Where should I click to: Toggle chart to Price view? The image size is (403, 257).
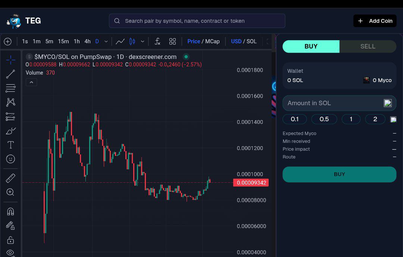point(194,41)
